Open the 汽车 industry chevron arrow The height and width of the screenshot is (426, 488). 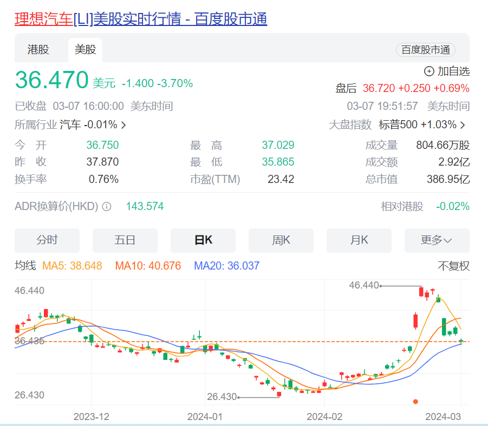point(123,125)
